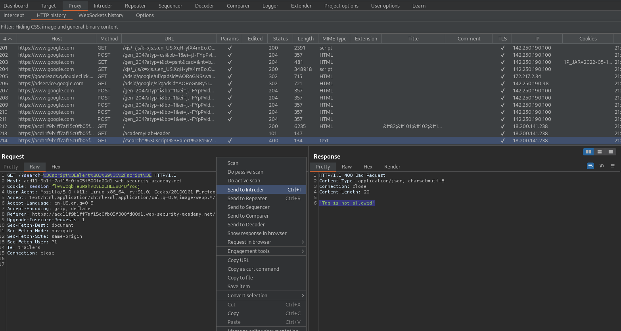Switch Request view to Pretty tab
Screen dimensions: 621x331
[x=11, y=167]
